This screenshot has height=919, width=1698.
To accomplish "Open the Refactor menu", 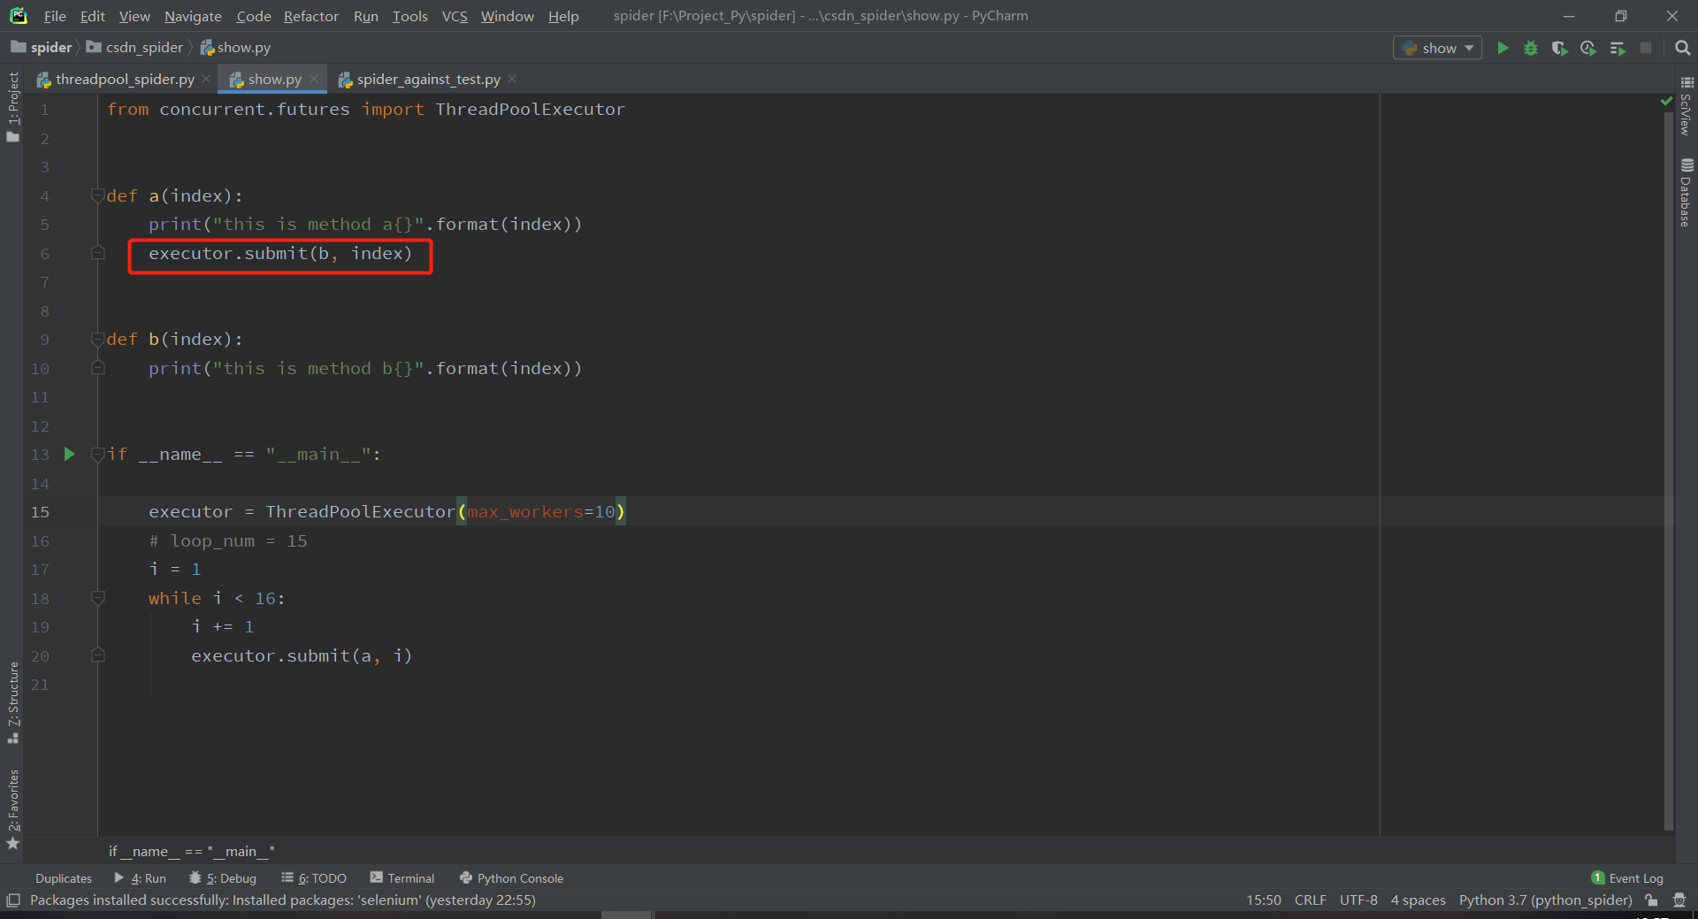I will [310, 16].
